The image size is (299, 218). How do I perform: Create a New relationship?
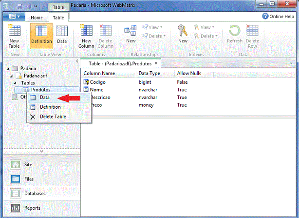(x=131, y=34)
